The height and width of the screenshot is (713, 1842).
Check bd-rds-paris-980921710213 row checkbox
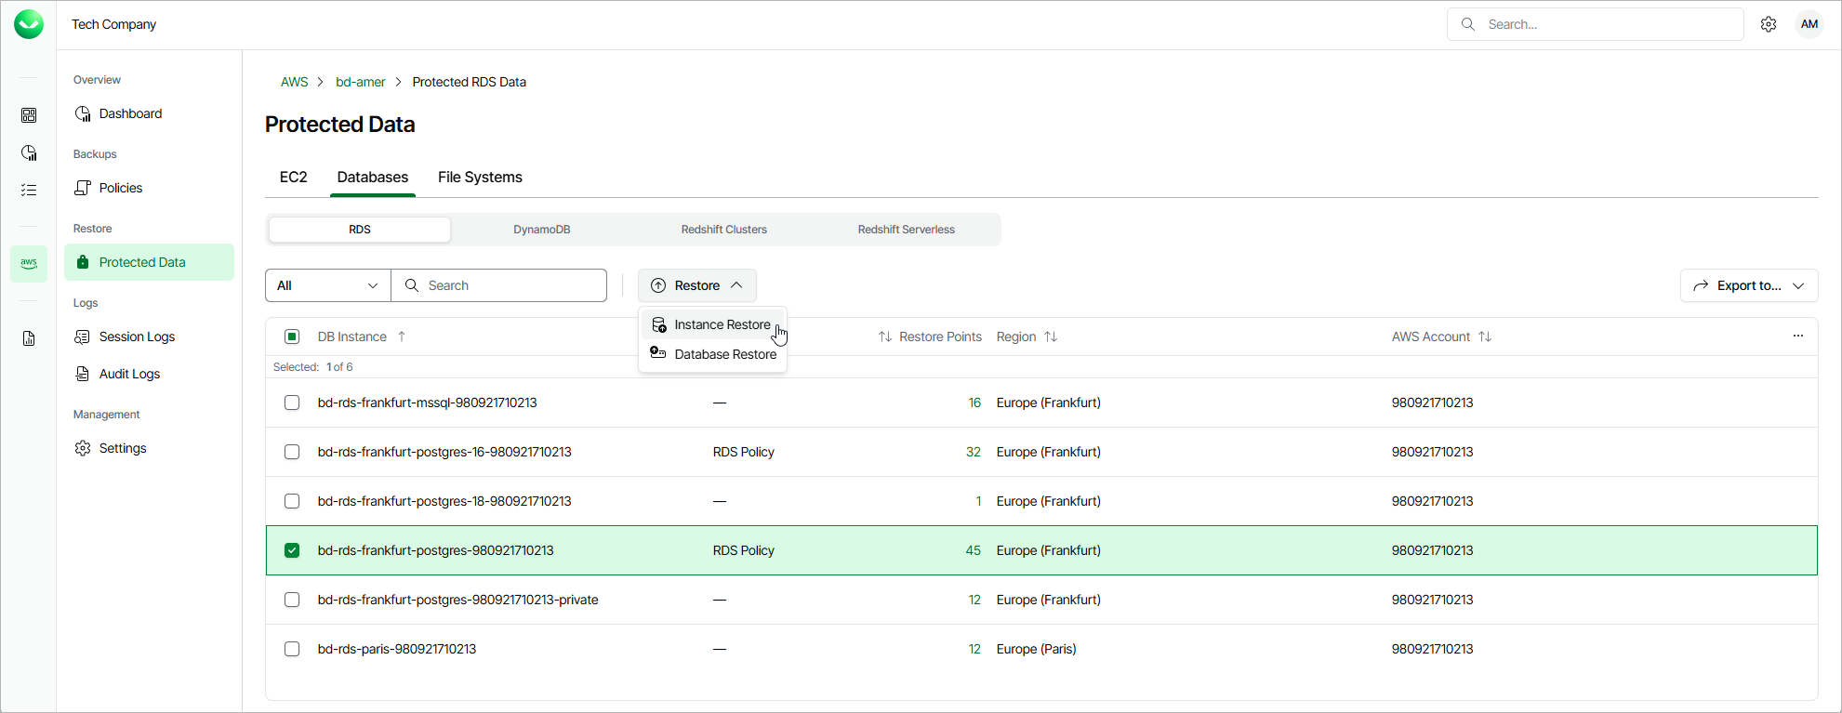(x=292, y=649)
